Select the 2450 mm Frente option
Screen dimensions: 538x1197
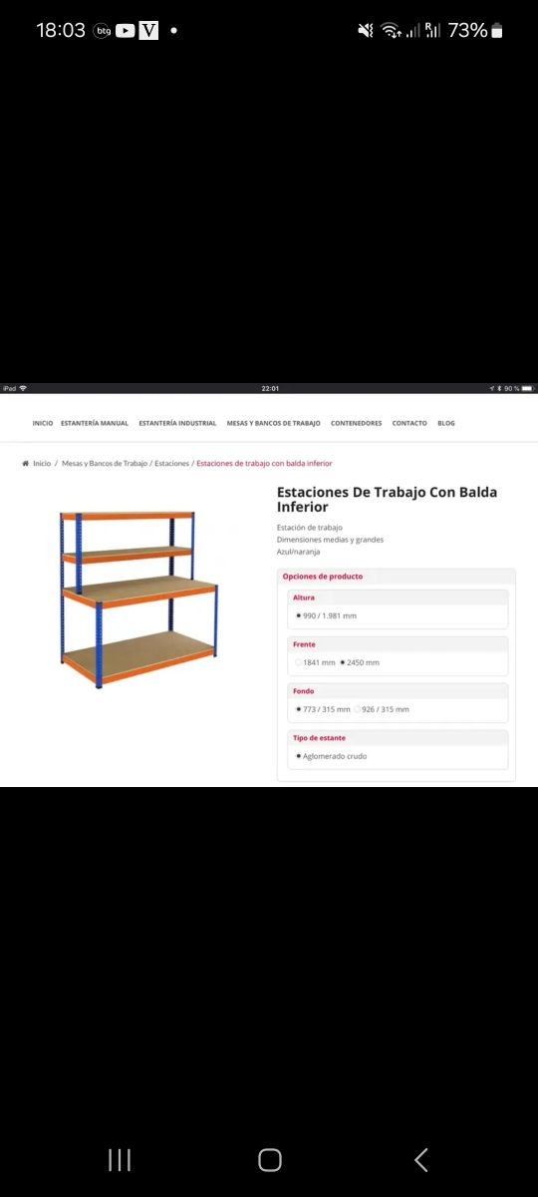coord(360,662)
